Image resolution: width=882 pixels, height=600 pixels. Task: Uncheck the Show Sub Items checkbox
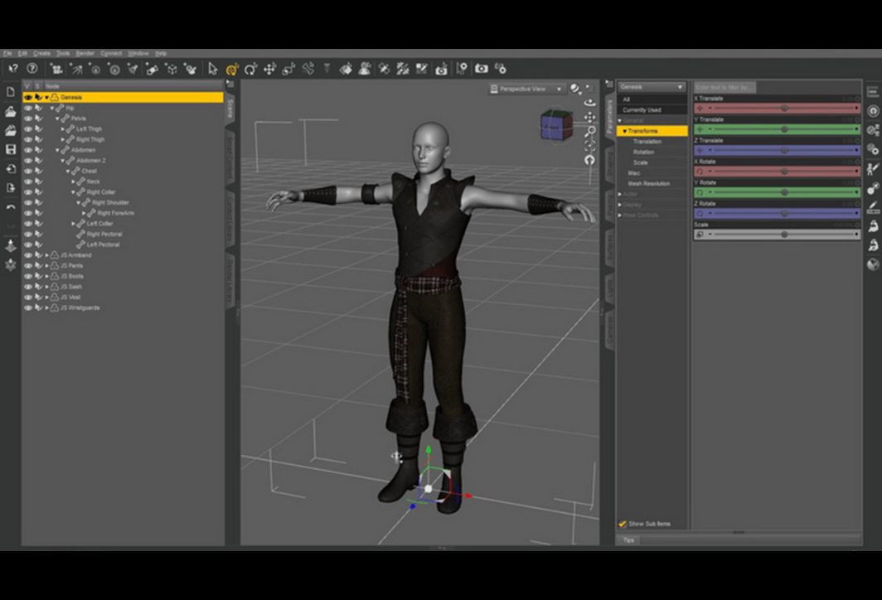click(x=623, y=524)
